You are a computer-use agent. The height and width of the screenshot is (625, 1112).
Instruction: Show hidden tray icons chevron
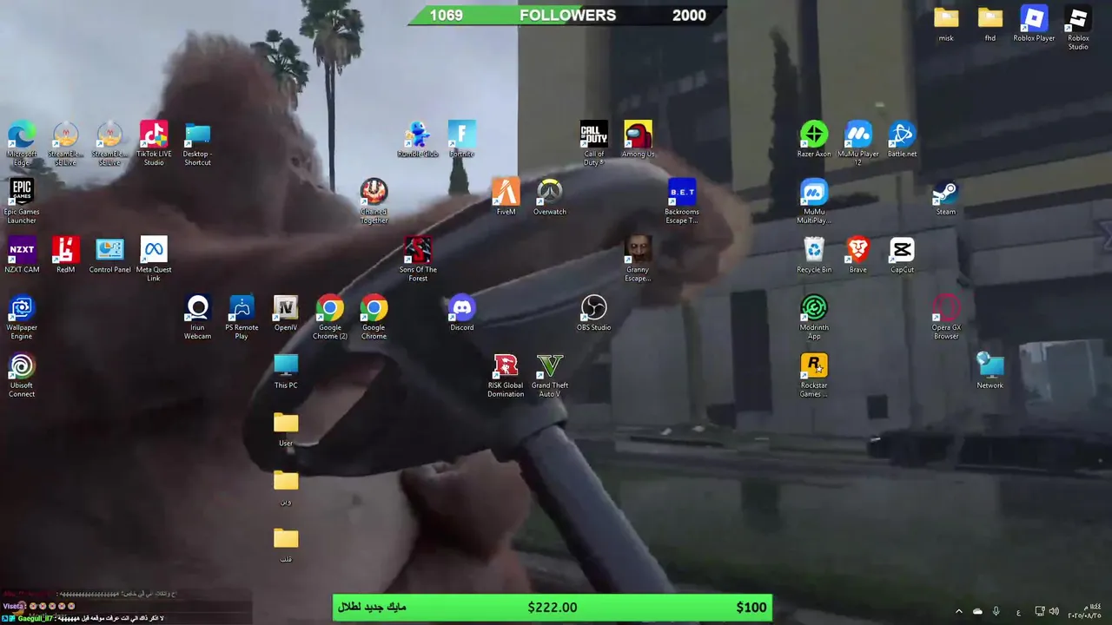point(959,611)
